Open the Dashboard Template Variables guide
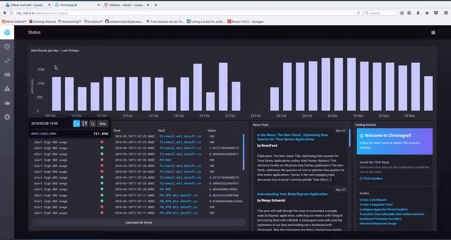 point(380,219)
